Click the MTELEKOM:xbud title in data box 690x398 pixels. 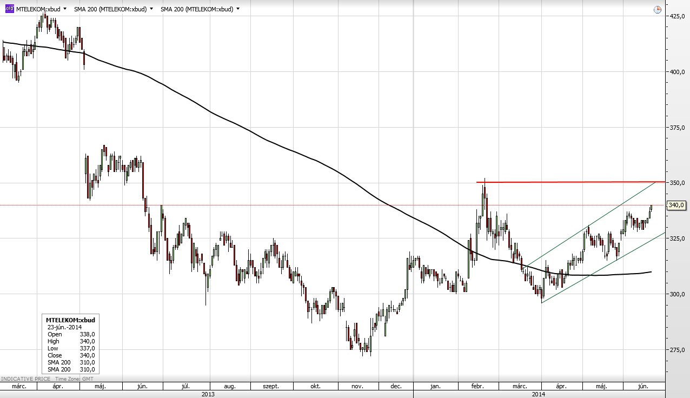(70, 320)
